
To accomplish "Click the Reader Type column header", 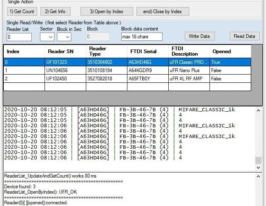I will pyautogui.click(x=106, y=51).
